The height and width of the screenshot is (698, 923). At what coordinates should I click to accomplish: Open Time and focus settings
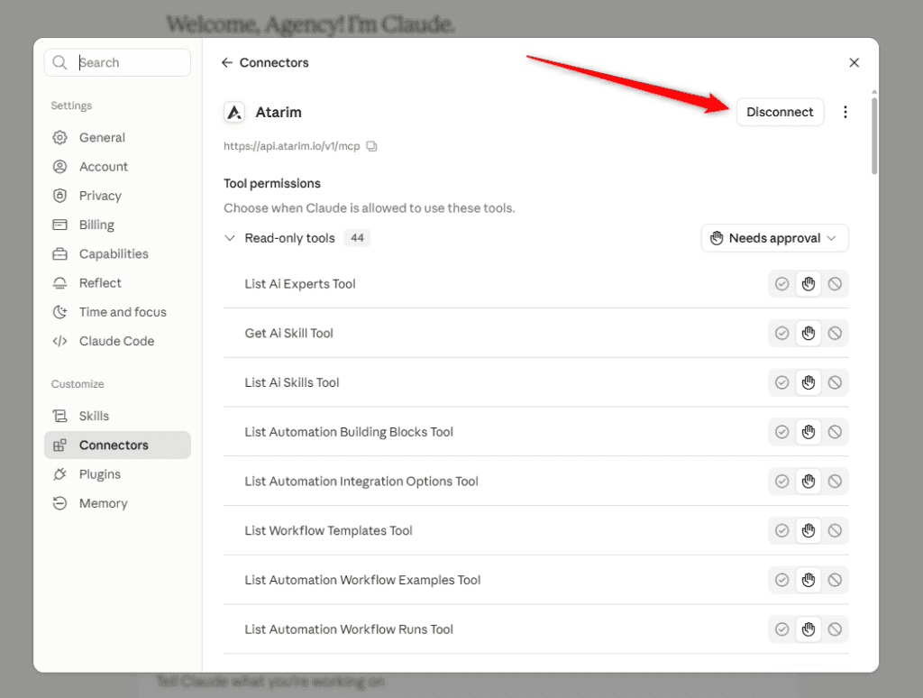coord(117,312)
